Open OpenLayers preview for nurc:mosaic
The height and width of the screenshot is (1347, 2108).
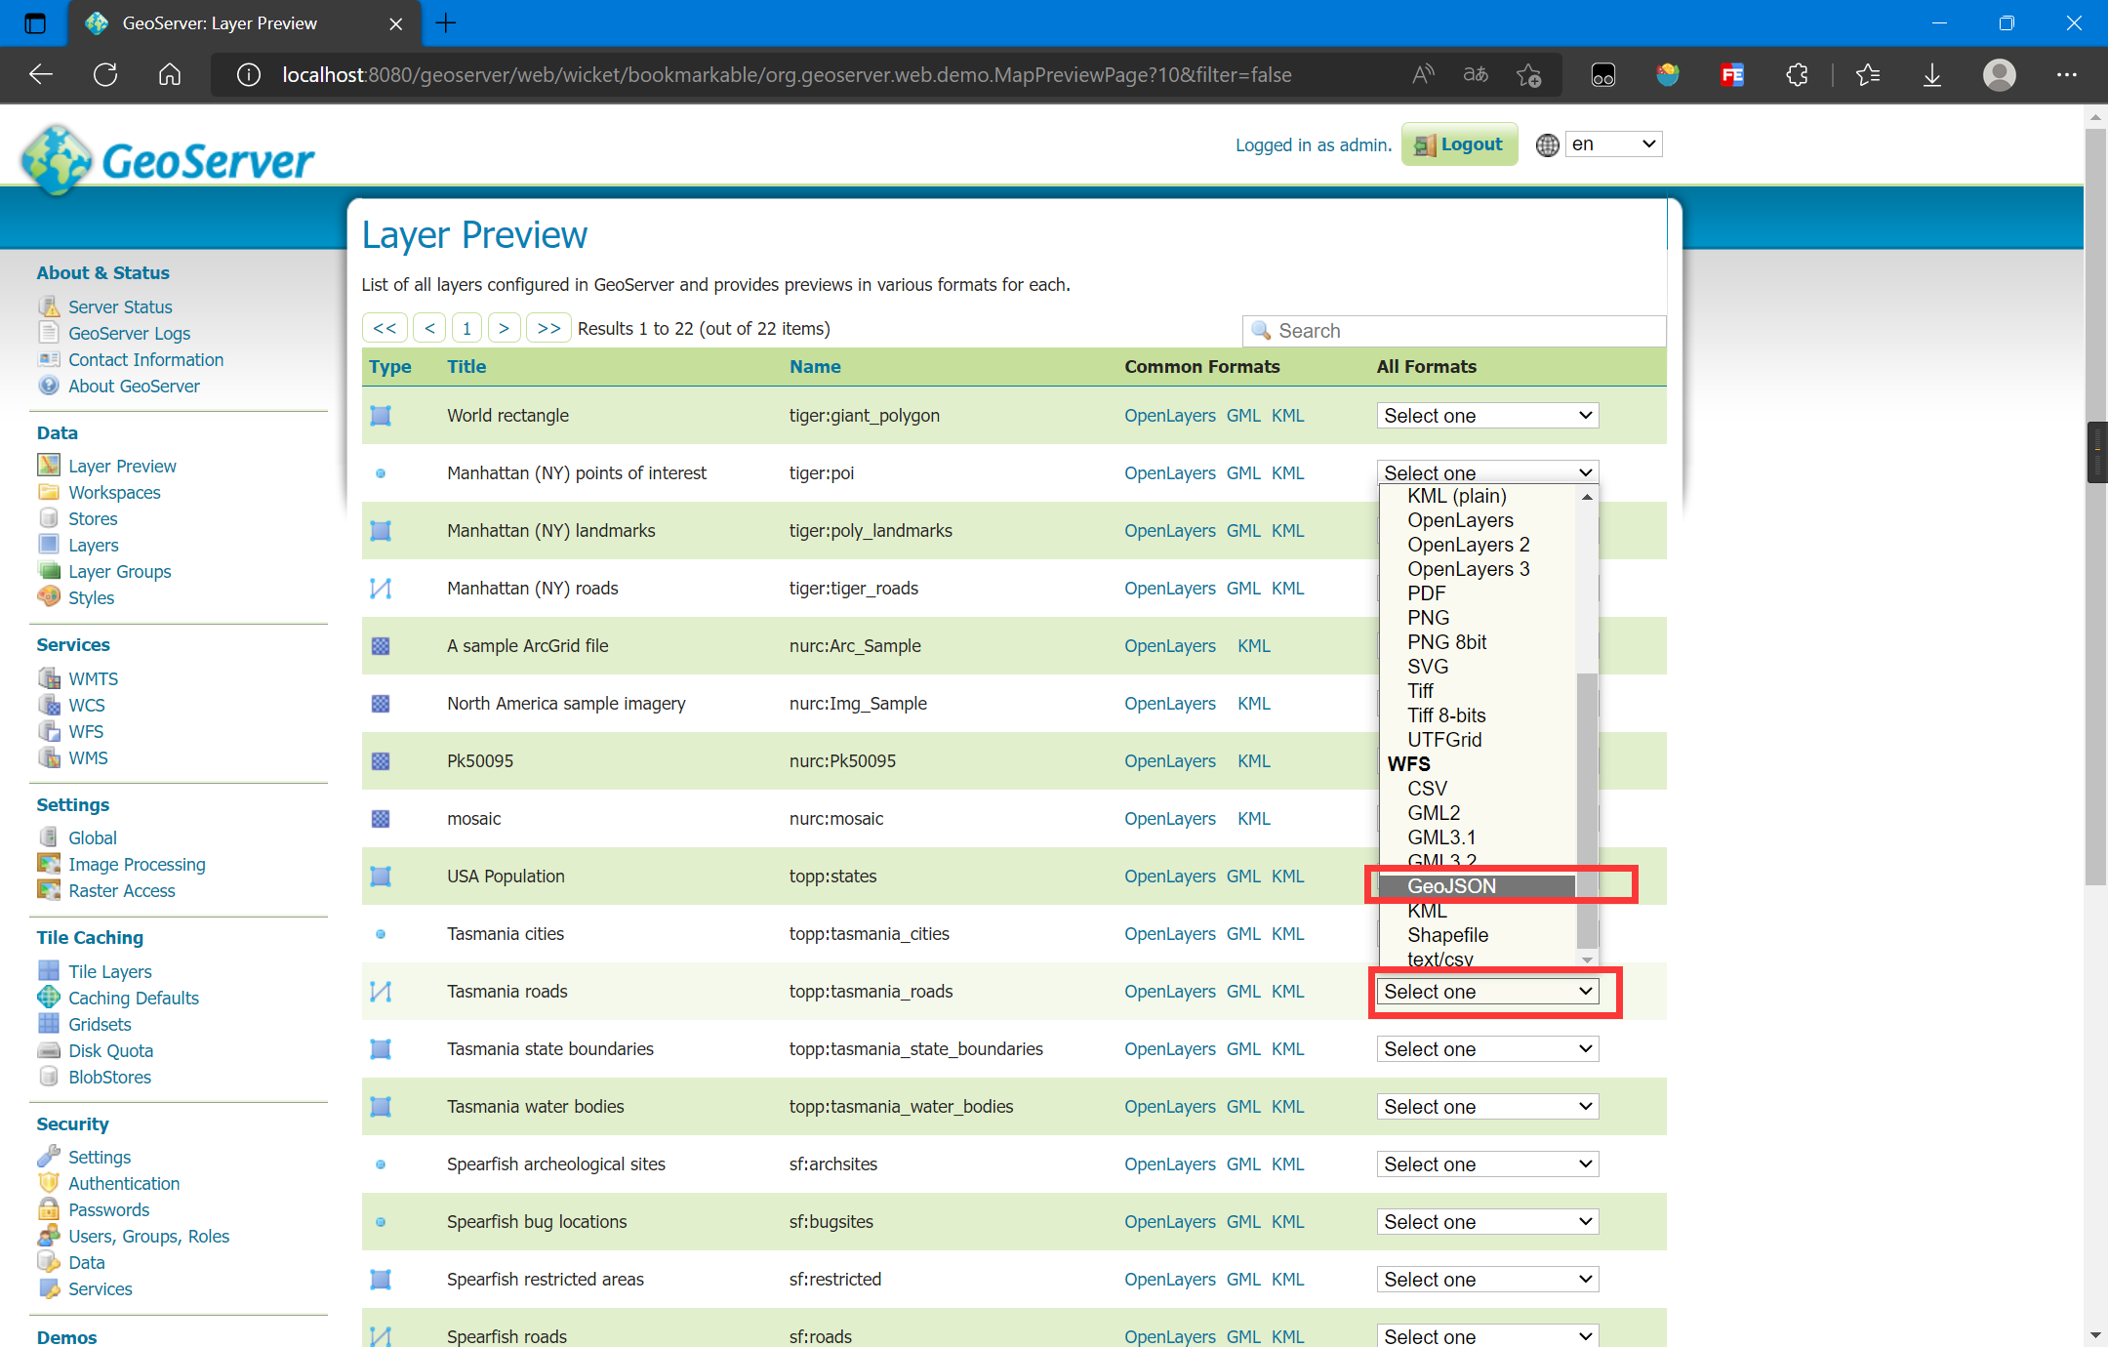point(1169,818)
